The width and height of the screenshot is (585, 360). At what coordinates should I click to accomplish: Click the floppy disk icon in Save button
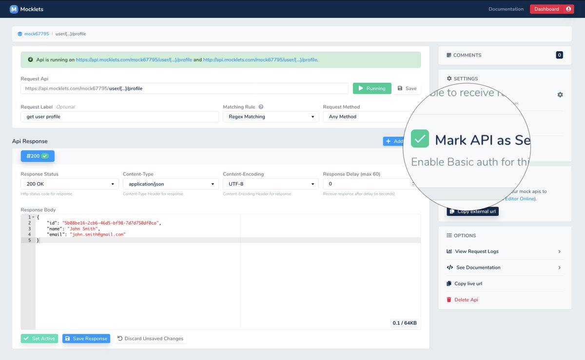point(400,89)
